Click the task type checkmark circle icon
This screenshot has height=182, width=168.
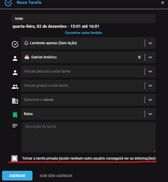tap(15, 44)
